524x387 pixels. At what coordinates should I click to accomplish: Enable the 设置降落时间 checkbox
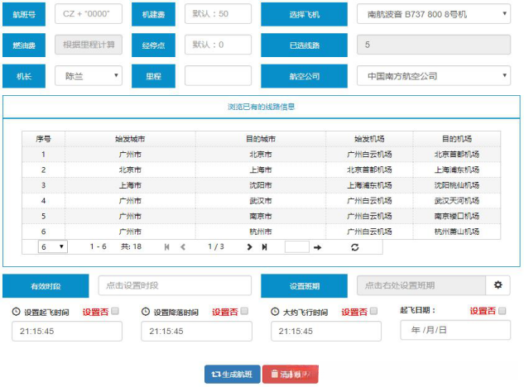(x=244, y=311)
